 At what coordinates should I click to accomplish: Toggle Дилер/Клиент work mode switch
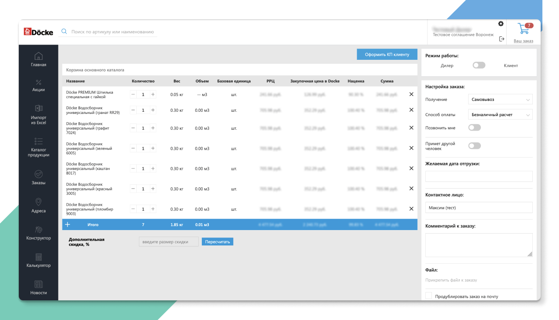(x=479, y=65)
